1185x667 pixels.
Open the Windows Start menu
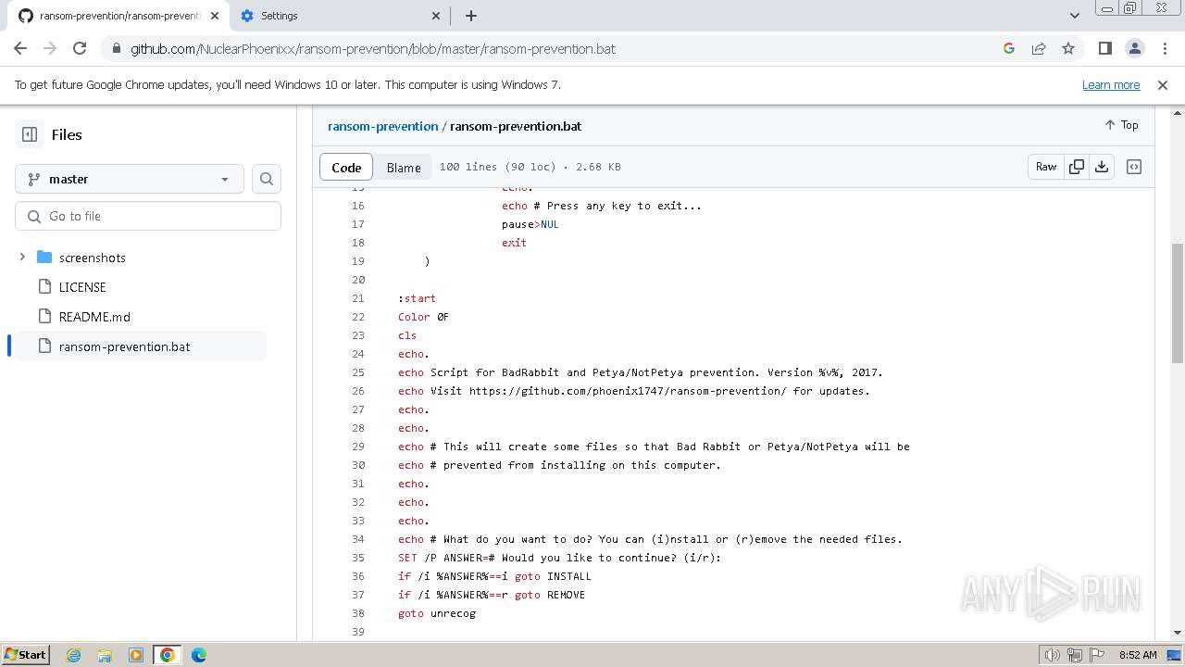[26, 654]
